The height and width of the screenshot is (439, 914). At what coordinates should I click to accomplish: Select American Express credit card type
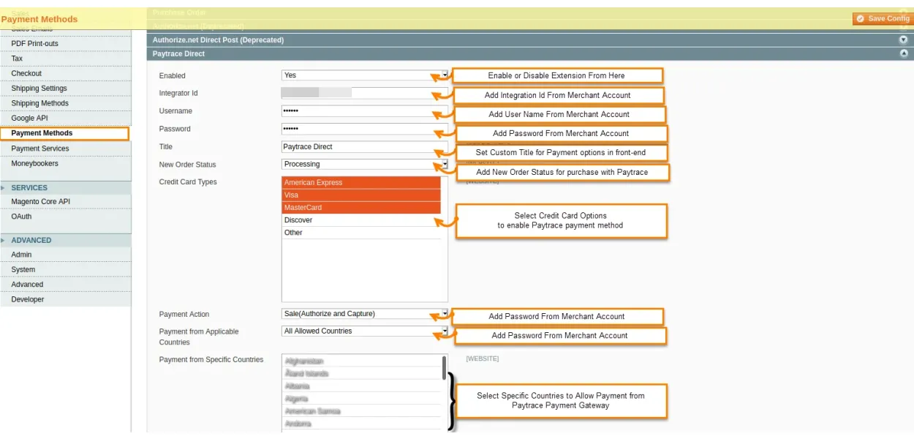pos(361,183)
